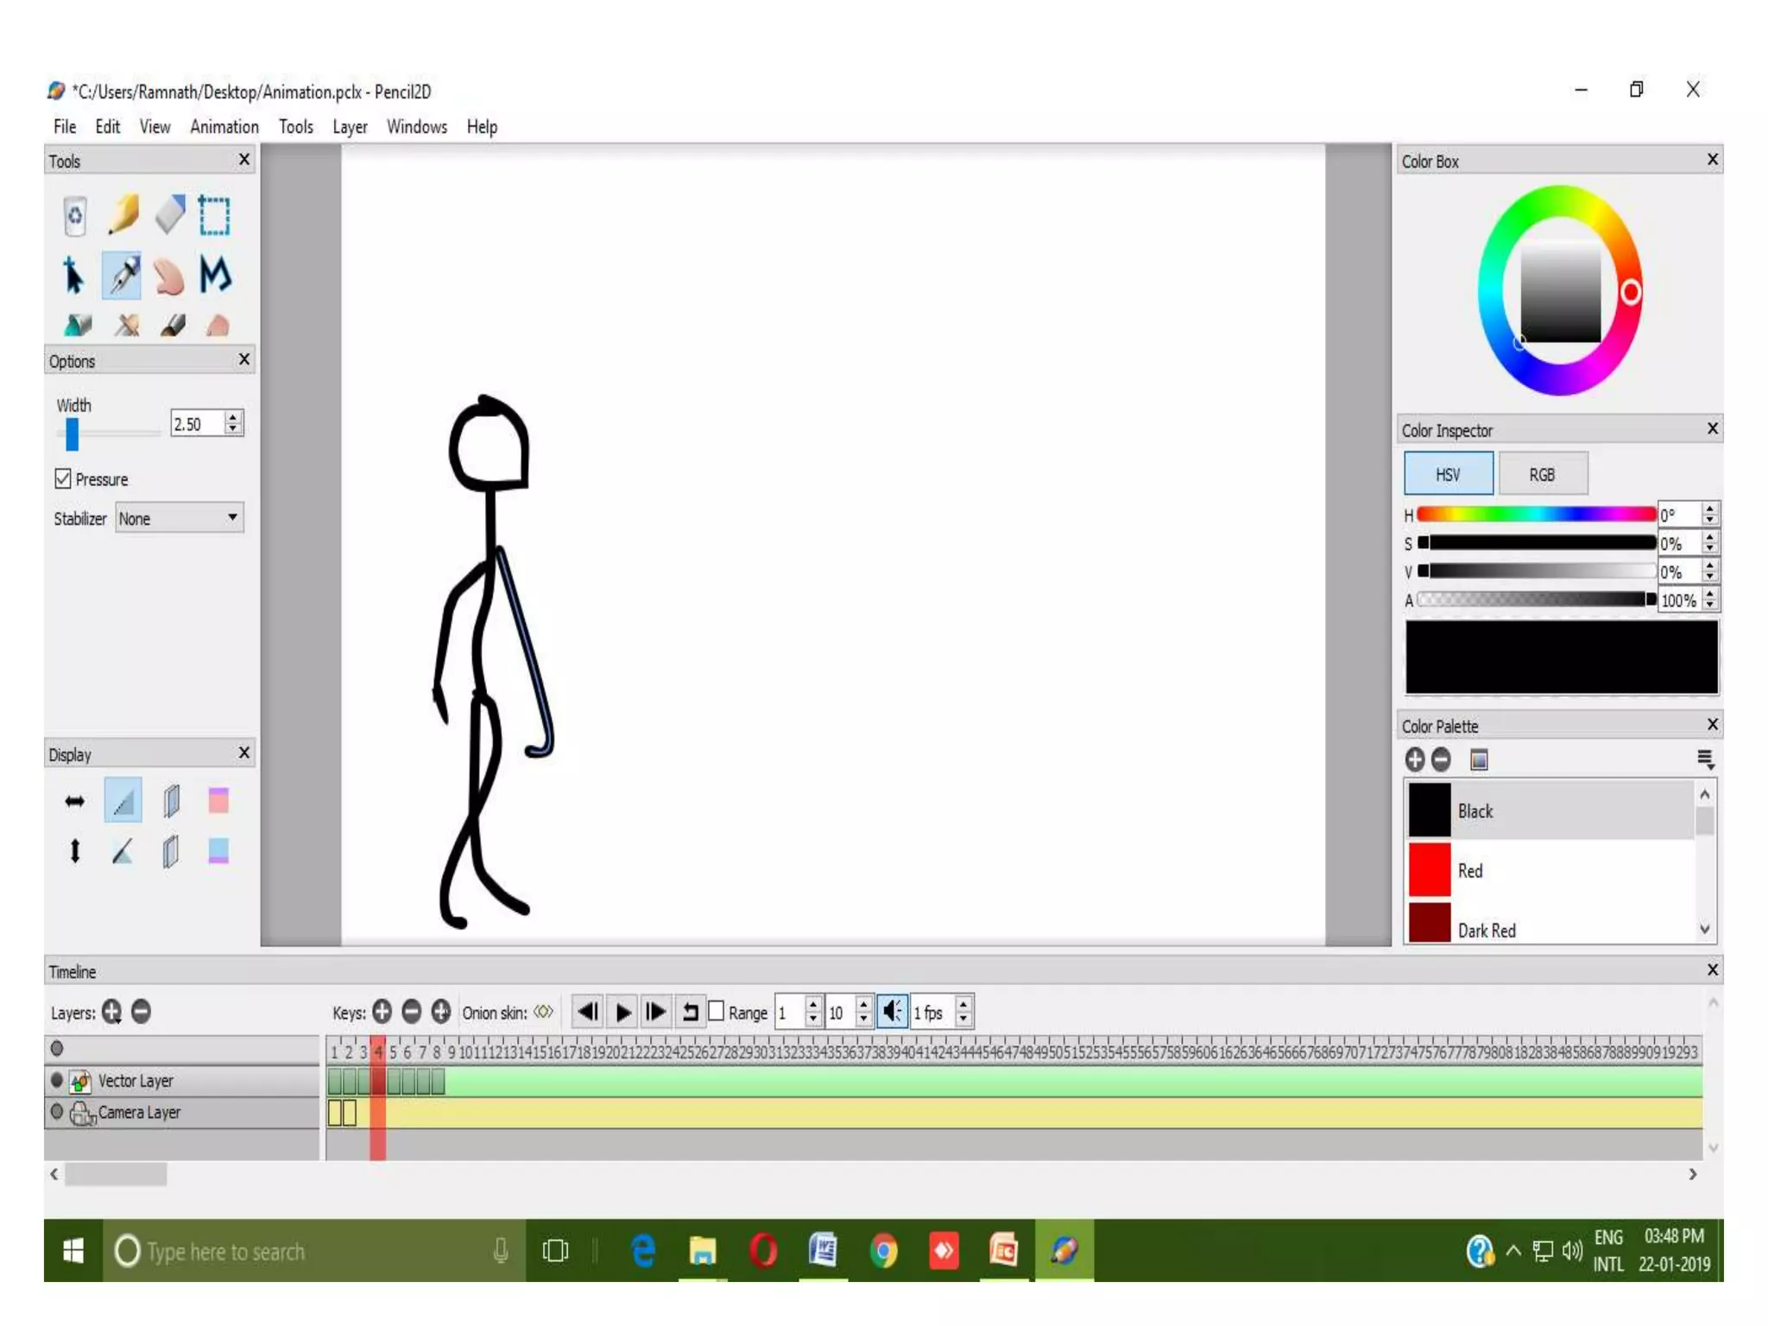Viewport: 1768px width, 1326px height.
Task: Select the Clear Frame trash icon
Action: [x=75, y=216]
